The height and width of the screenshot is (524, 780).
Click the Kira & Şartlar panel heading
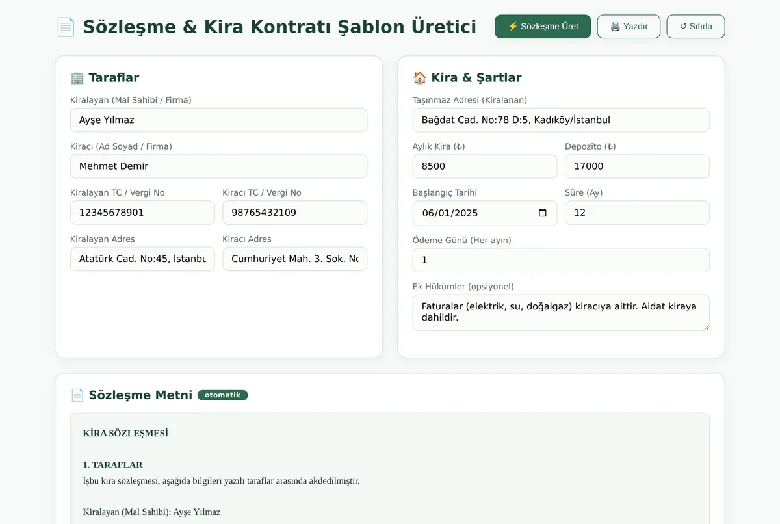pyautogui.click(x=476, y=78)
